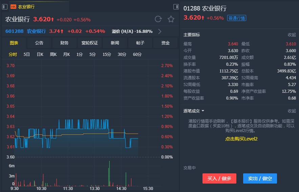Select the 月K chart period
299x192 pixels.
pyautogui.click(x=67, y=55)
